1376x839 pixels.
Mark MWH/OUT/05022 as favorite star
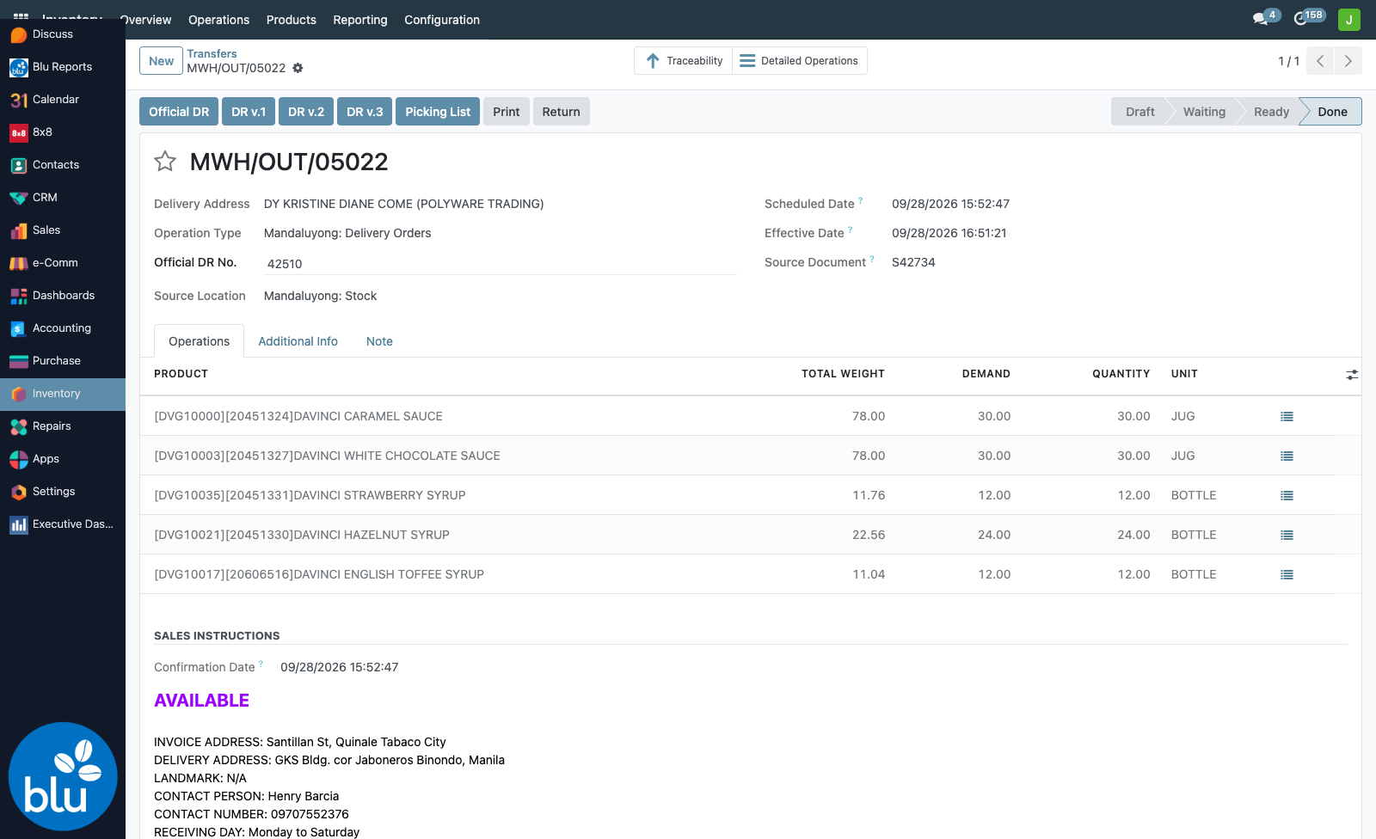165,162
